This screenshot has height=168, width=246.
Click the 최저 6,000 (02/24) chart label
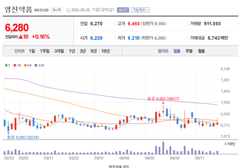23,137
